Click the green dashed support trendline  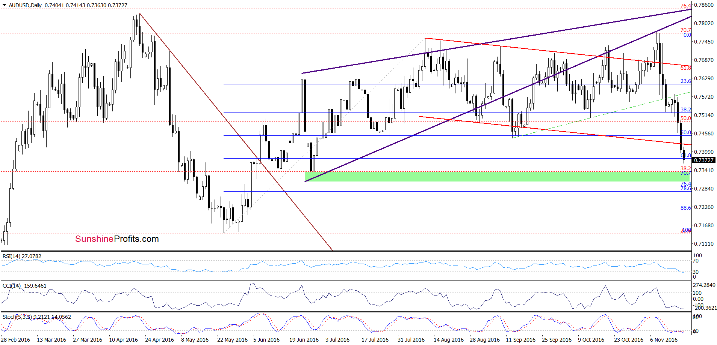coord(601,115)
